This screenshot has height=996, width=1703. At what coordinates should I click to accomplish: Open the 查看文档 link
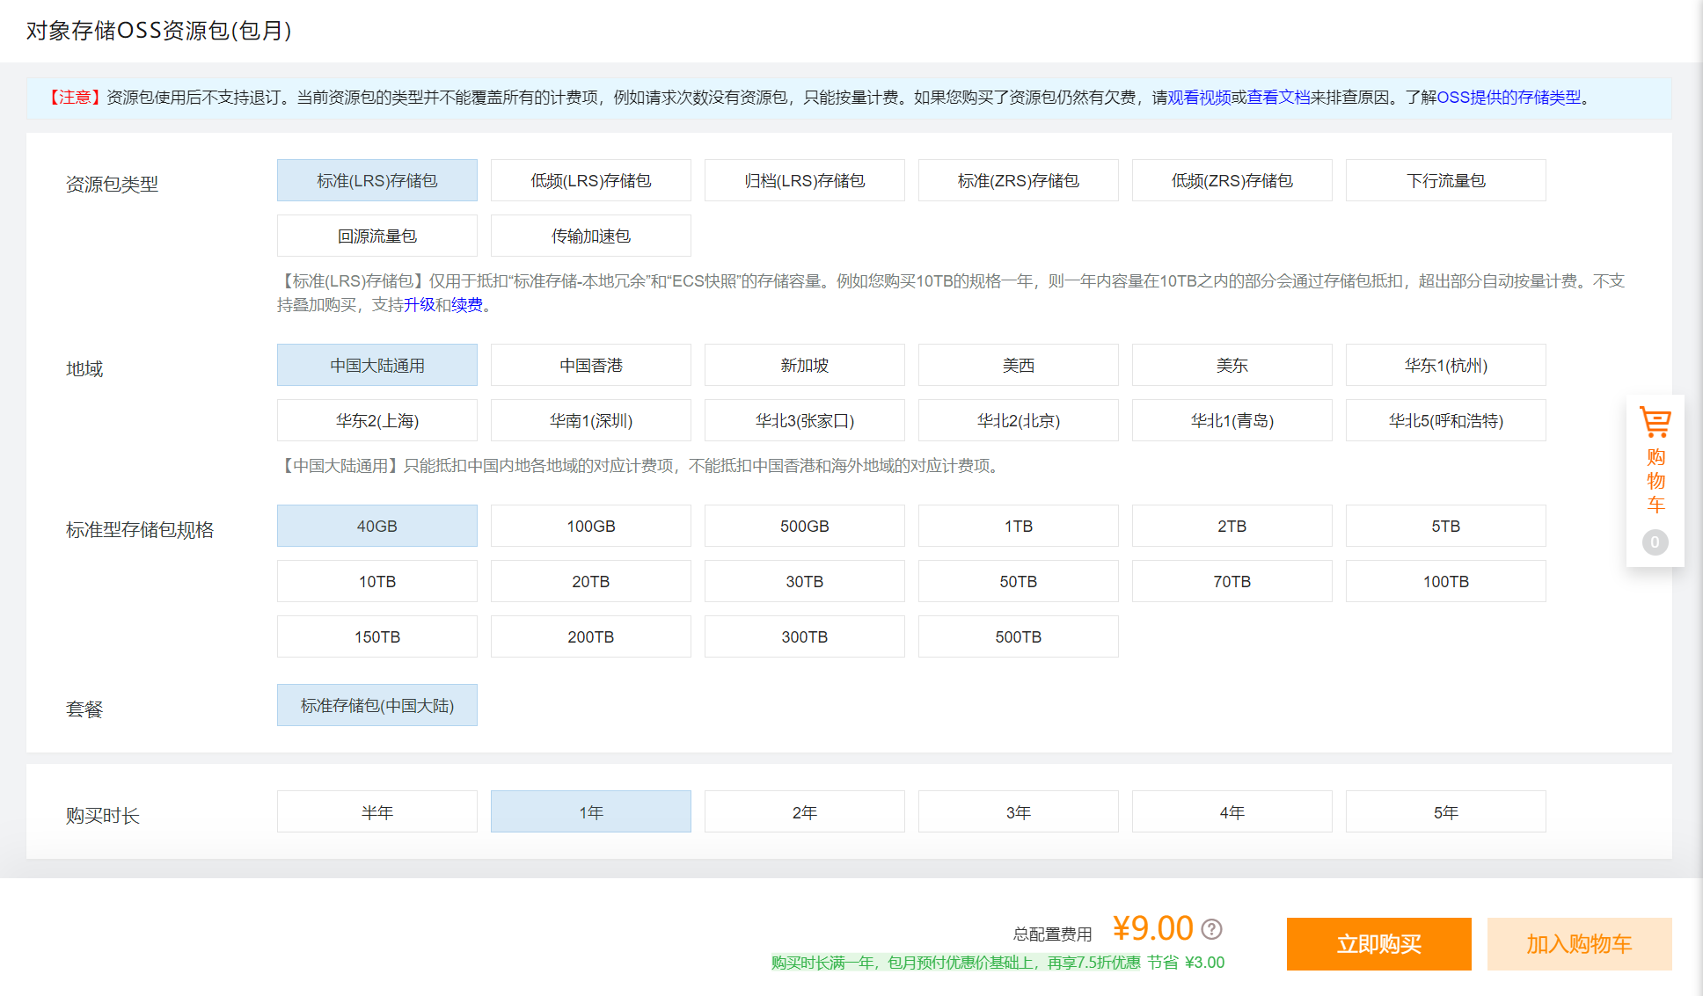pos(1278,98)
